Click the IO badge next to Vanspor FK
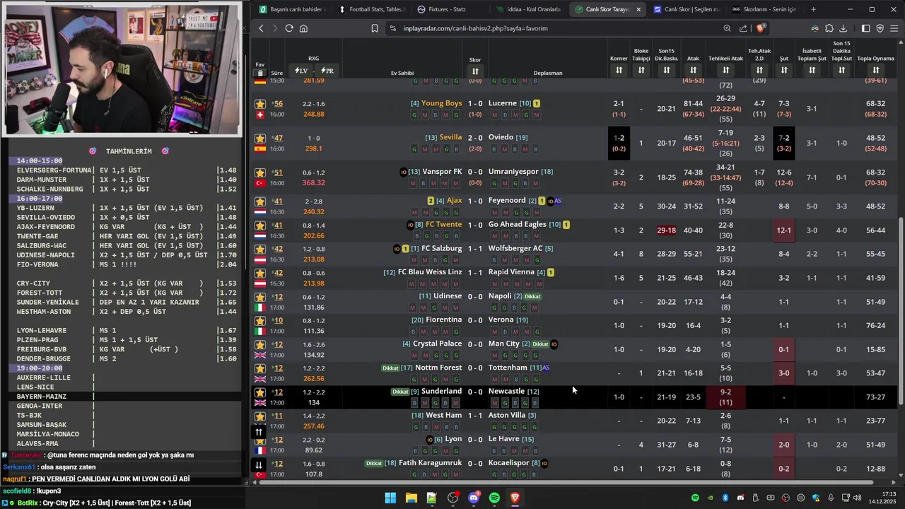 tap(404, 172)
